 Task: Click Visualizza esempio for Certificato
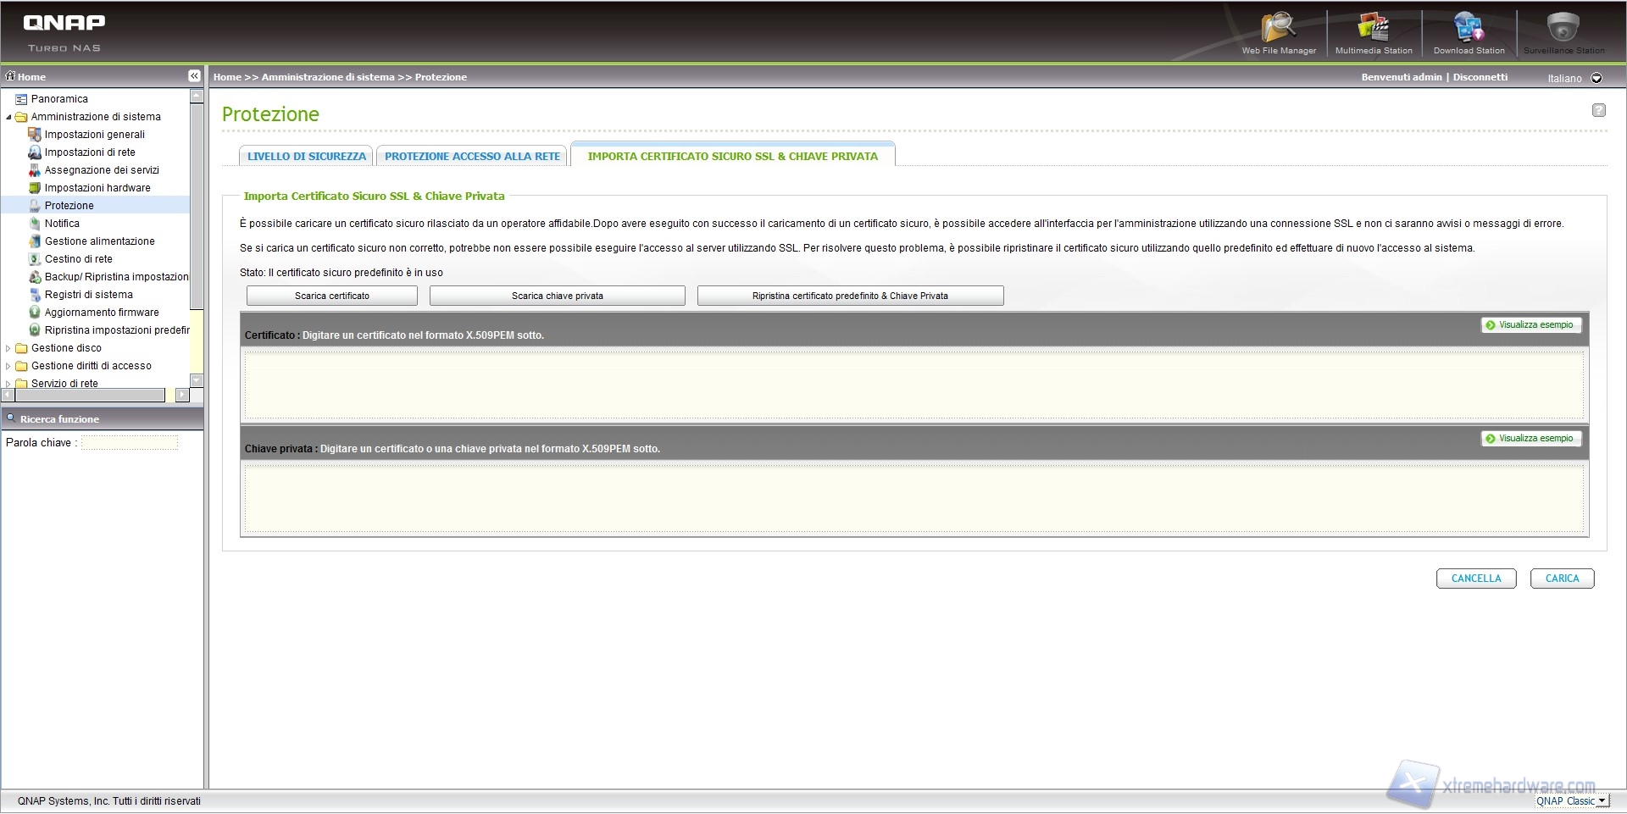(1530, 325)
